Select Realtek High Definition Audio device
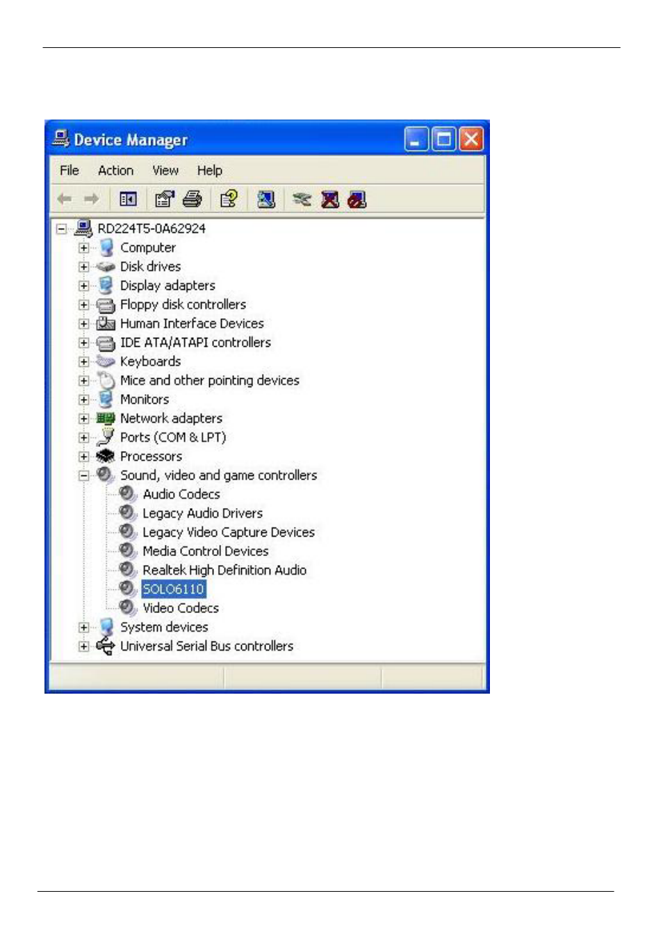 point(224,571)
